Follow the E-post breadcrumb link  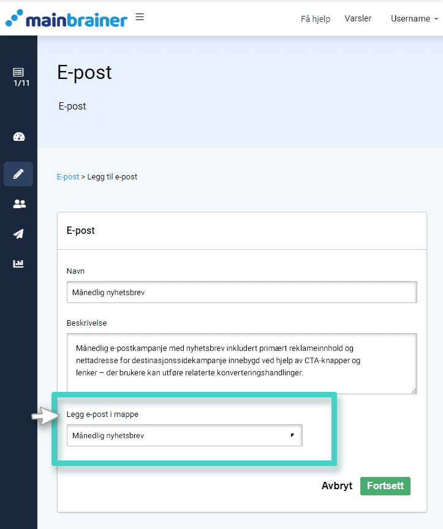[x=68, y=177]
